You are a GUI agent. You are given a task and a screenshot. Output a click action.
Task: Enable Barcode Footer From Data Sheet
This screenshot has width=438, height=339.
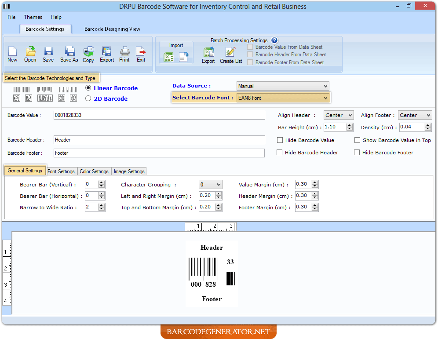250,62
